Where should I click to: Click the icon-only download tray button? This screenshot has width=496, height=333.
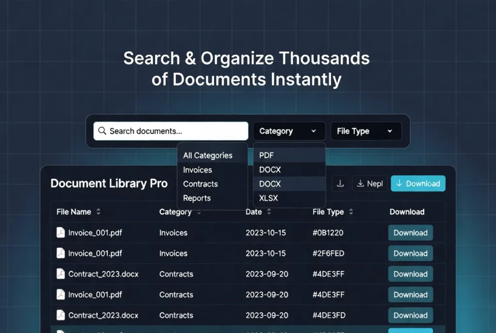[340, 184]
